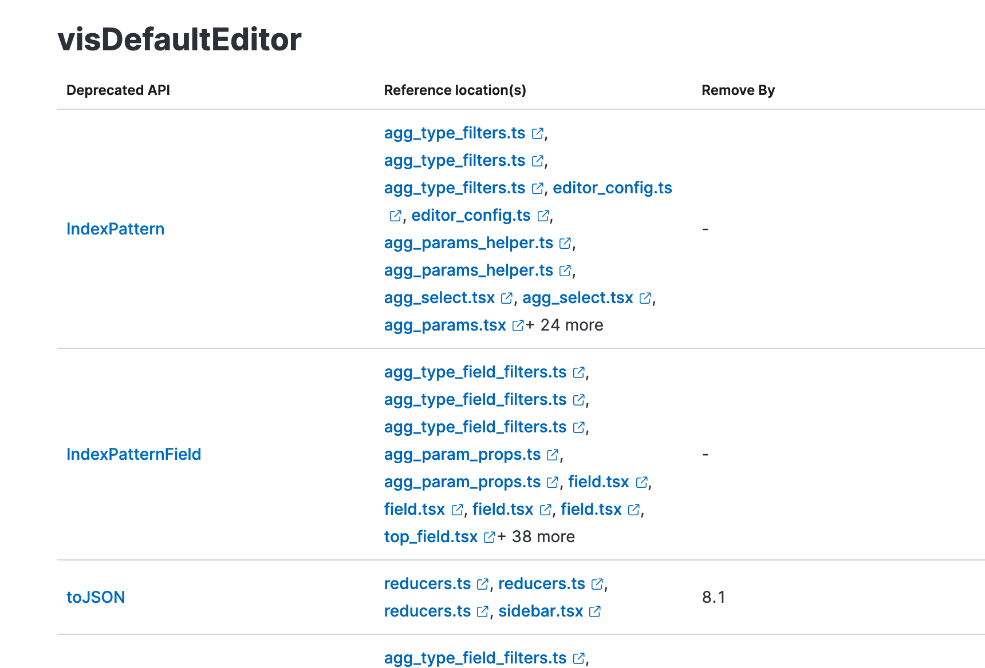Click the "Deprecated API" column header
985x668 pixels.
118,90
